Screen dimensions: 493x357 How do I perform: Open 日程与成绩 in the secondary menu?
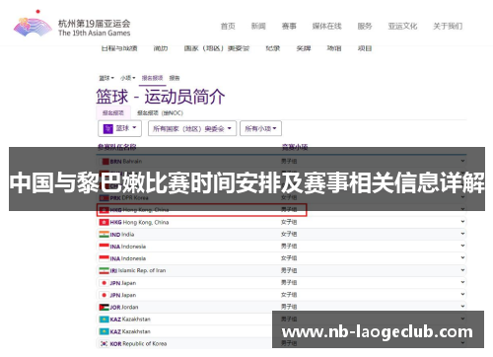pos(119,48)
